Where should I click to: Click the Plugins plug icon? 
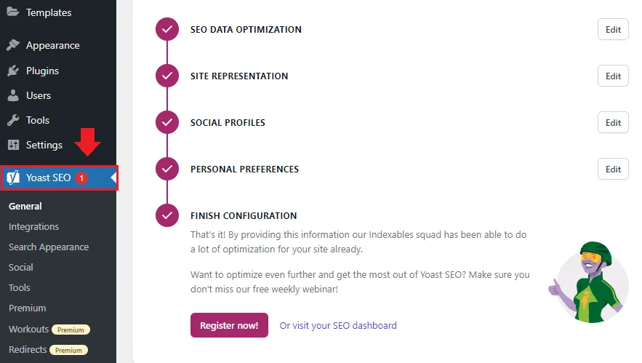click(13, 71)
